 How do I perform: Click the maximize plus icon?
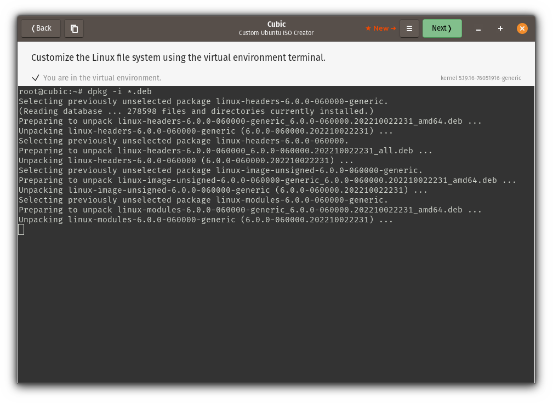point(500,28)
